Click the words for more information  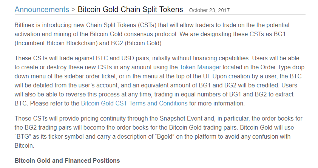coord(216,103)
